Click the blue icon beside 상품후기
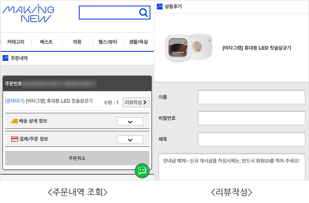Image resolution: width=309 pixels, height=203 pixels. [160, 7]
